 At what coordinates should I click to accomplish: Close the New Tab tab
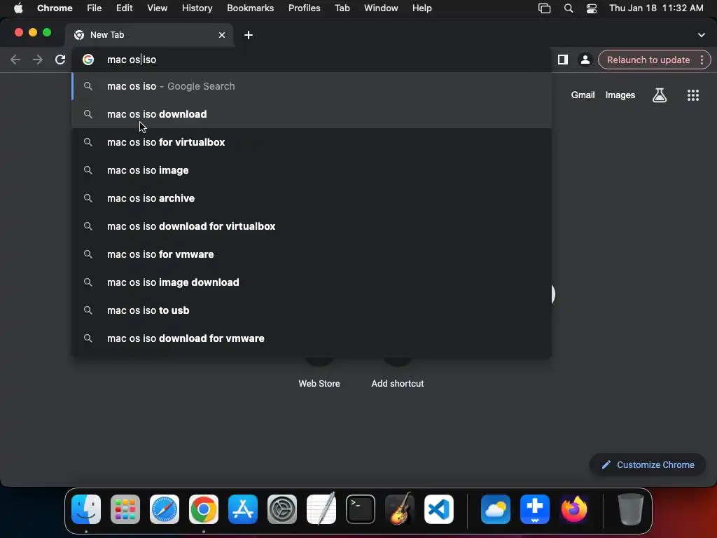(x=222, y=35)
